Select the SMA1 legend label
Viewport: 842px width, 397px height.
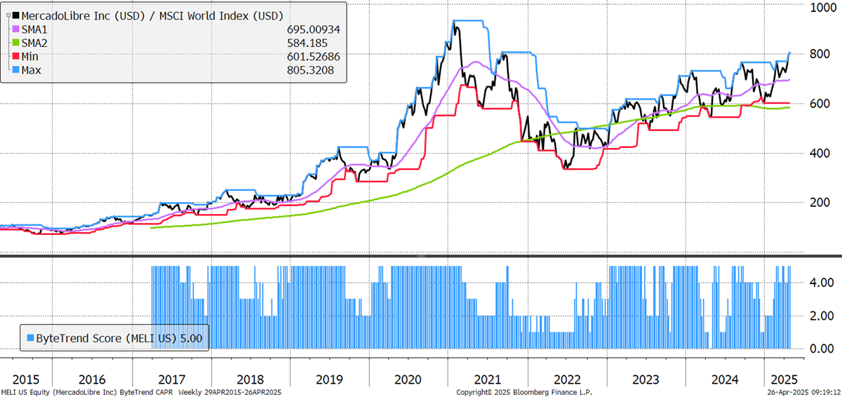(x=36, y=29)
